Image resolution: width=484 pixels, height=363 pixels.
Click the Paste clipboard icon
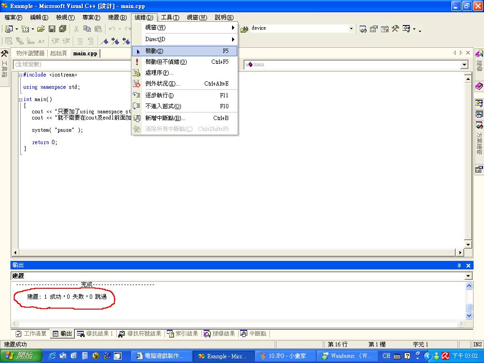pyautogui.click(x=98, y=29)
